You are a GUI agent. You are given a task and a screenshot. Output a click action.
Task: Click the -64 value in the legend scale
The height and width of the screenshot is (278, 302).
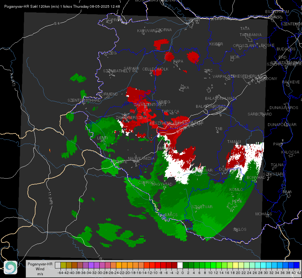pyautogui.click(x=60, y=273)
